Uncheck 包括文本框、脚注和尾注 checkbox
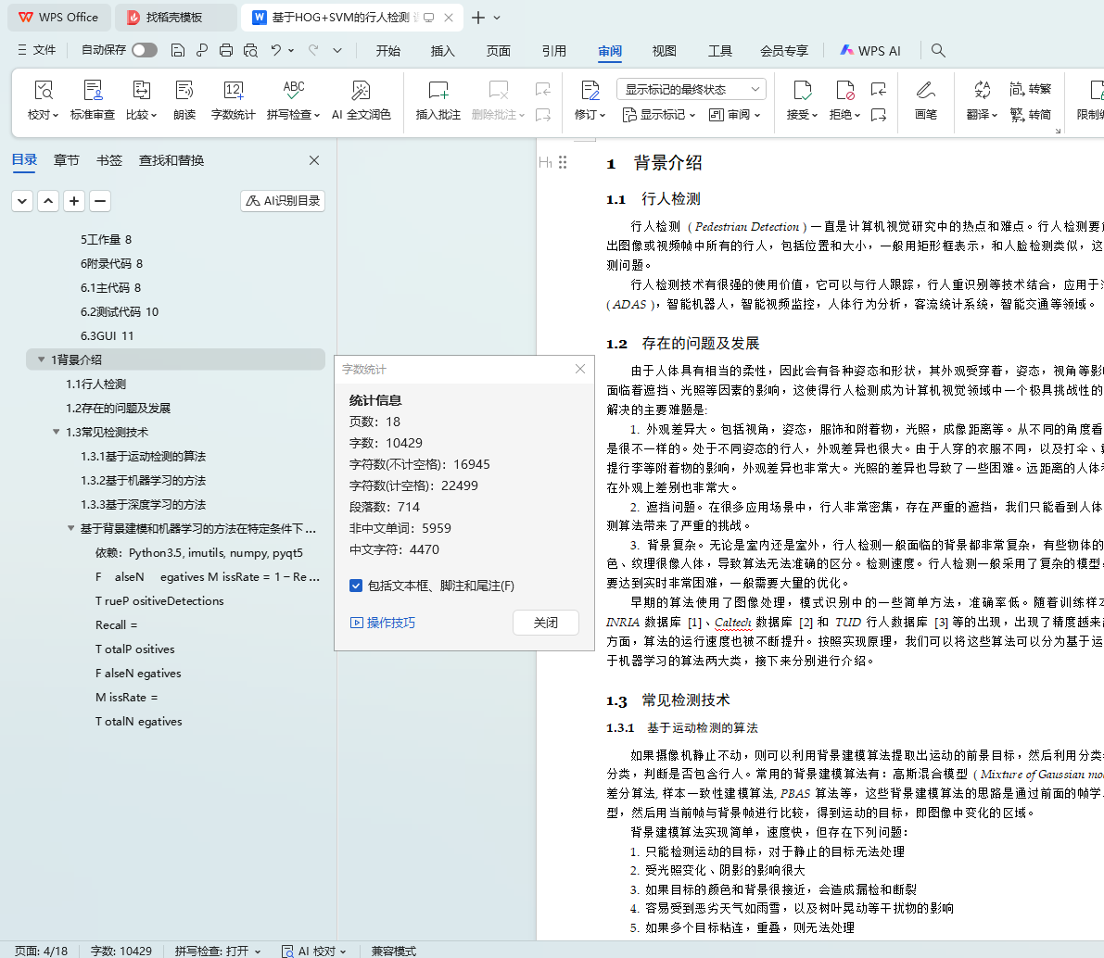 356,586
